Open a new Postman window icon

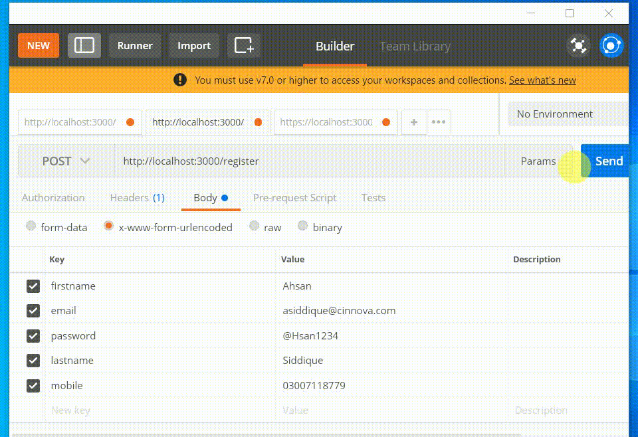point(243,45)
